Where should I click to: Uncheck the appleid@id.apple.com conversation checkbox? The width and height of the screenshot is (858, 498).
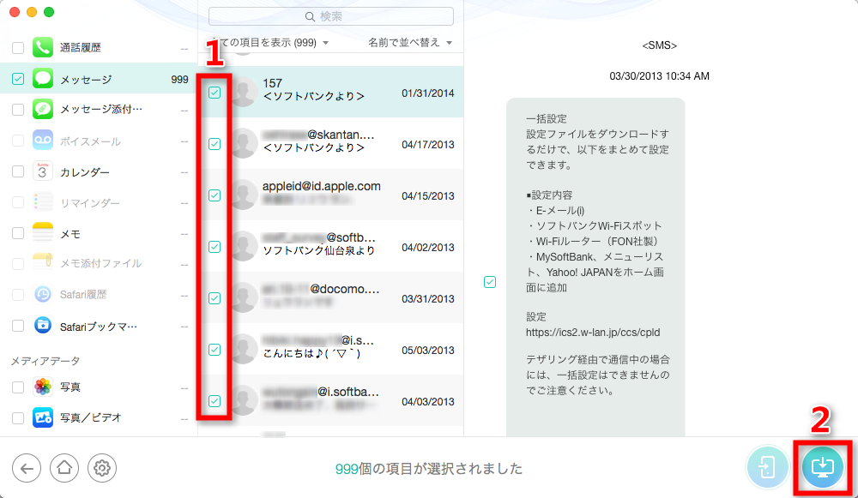[x=214, y=195]
